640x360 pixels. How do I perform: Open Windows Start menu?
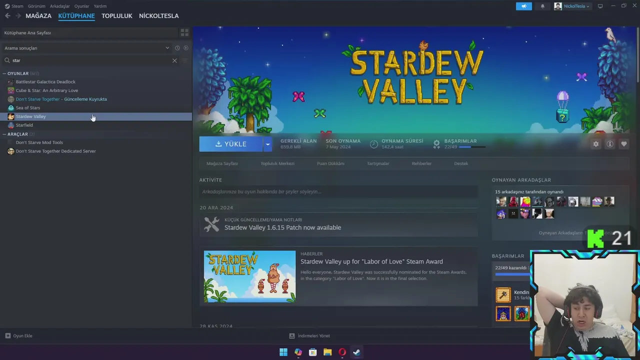[283, 352]
